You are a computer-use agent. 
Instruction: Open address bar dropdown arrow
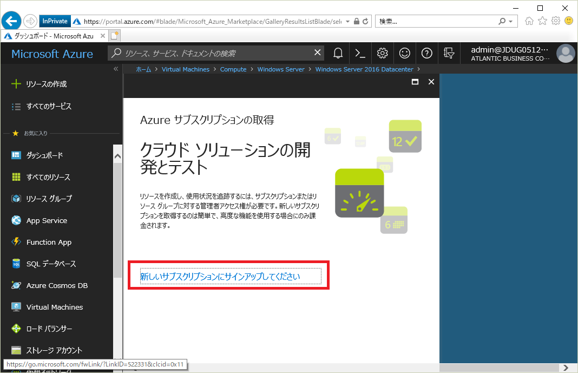347,21
